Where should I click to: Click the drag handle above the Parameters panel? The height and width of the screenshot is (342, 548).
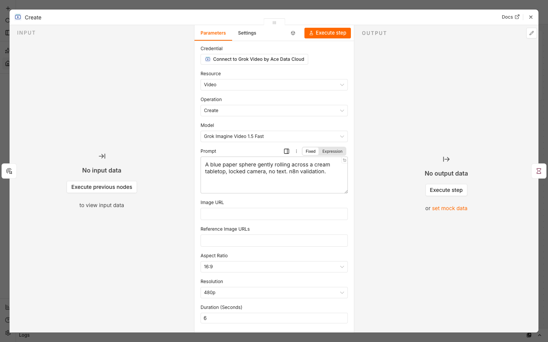[x=274, y=22]
